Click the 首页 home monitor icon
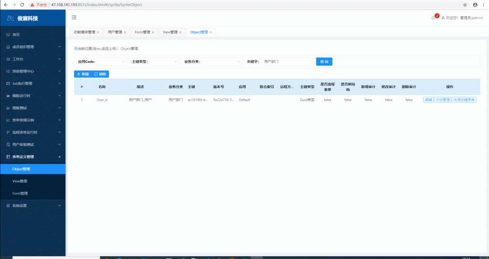The height and width of the screenshot is (259, 489). pyautogui.click(x=8, y=35)
